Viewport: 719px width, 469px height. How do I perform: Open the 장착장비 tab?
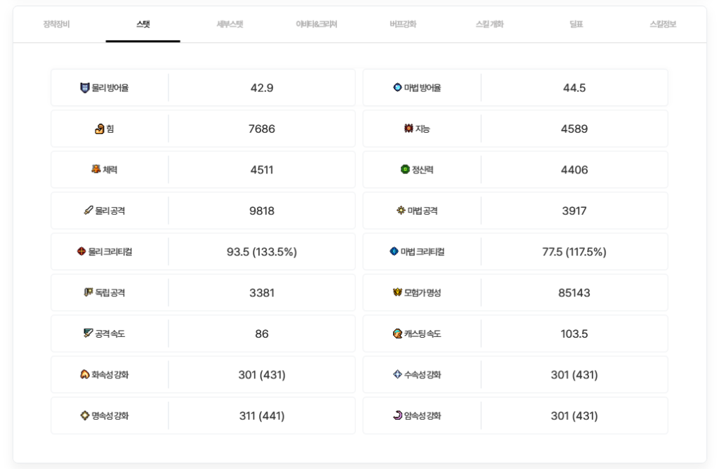(x=56, y=24)
